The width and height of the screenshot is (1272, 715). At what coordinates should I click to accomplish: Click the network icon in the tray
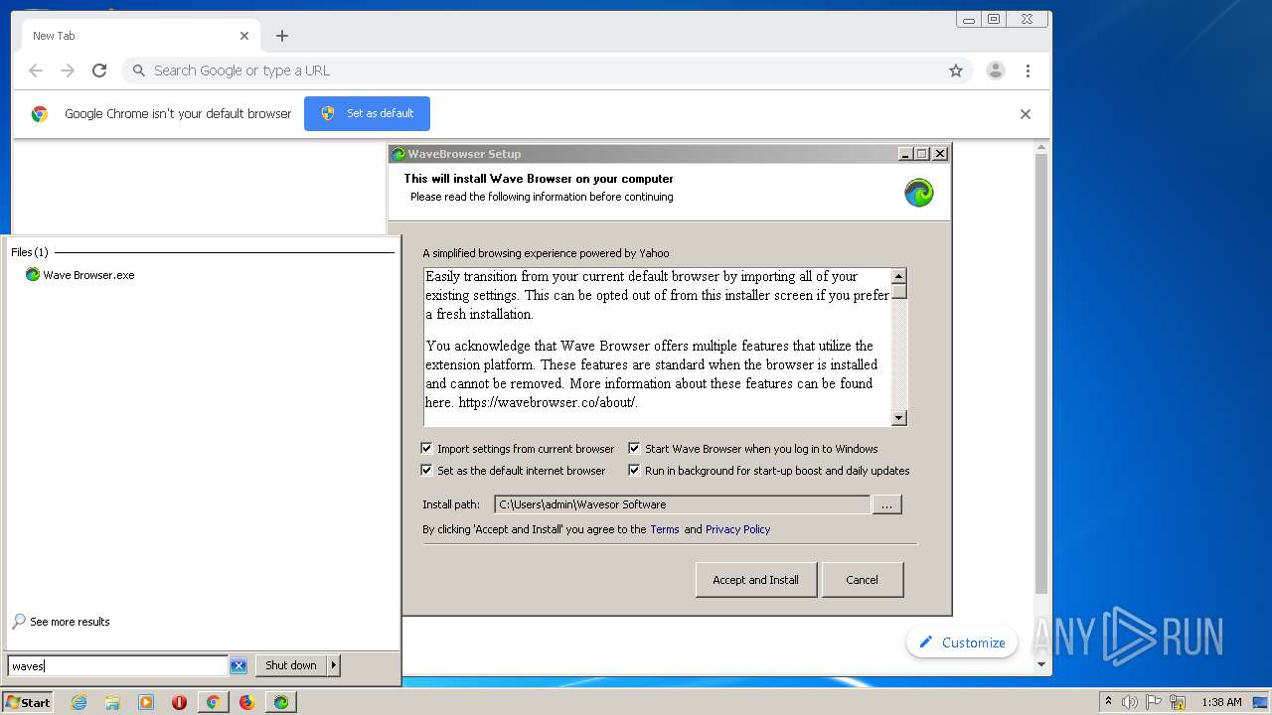point(1178,702)
